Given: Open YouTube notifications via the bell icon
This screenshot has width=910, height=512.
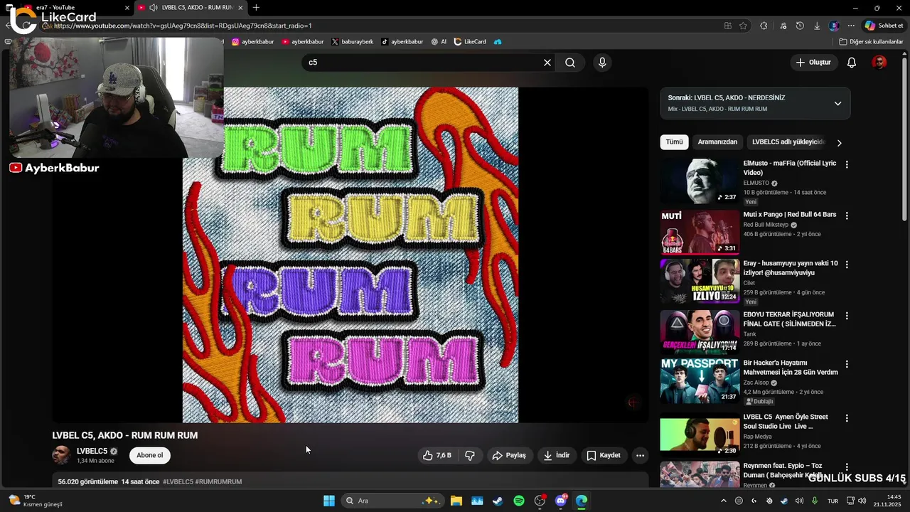Looking at the screenshot, I should pos(851,63).
